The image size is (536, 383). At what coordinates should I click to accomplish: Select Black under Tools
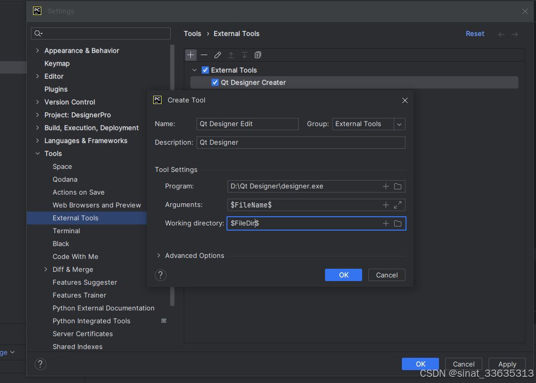[61, 244]
